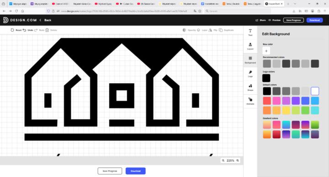
Task: Select the Background tool in the sidebar
Action: coord(250,60)
